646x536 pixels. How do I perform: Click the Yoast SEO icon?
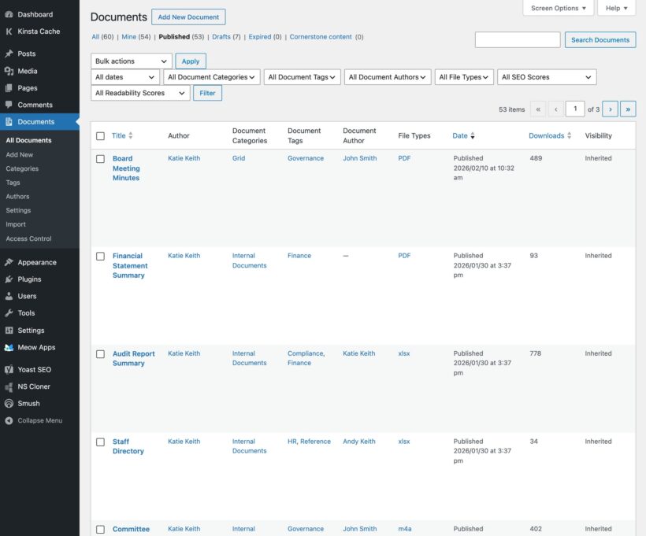9,369
